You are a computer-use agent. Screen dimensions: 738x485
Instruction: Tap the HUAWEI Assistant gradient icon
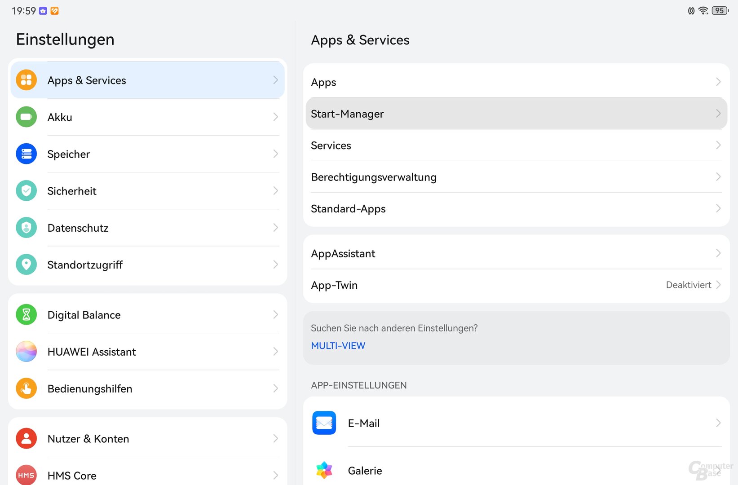27,352
